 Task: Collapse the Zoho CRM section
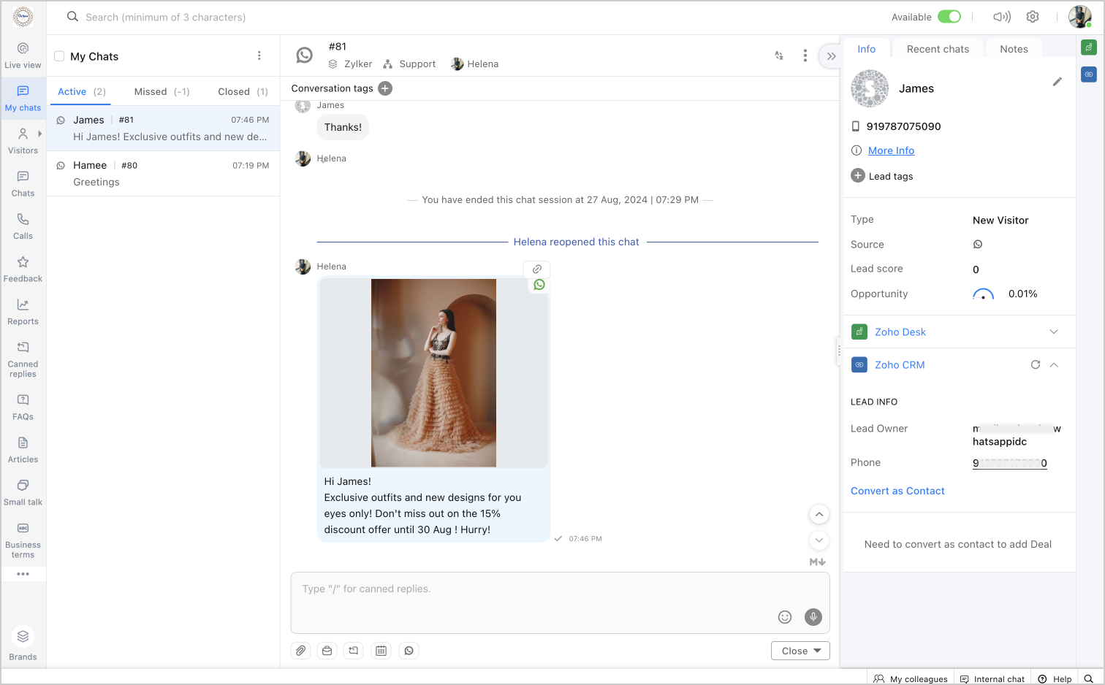coord(1054,365)
